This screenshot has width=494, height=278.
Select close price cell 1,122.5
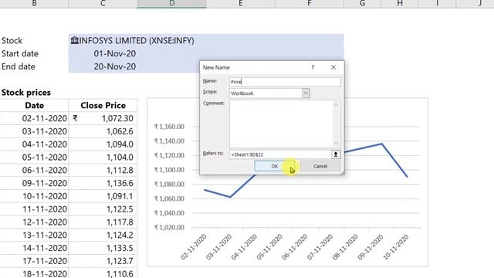[103, 209]
